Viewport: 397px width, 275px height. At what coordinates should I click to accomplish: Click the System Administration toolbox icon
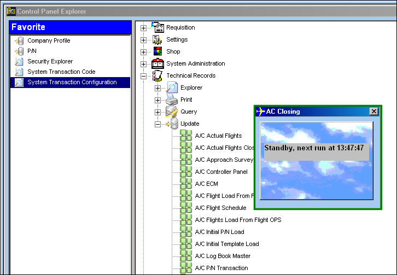pos(157,63)
